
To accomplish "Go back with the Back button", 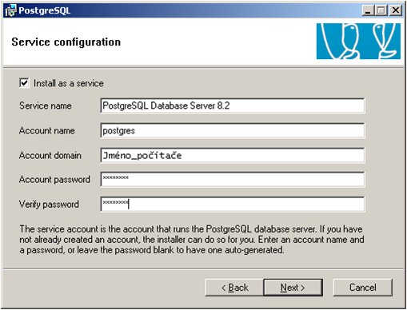I will pyautogui.click(x=234, y=288).
